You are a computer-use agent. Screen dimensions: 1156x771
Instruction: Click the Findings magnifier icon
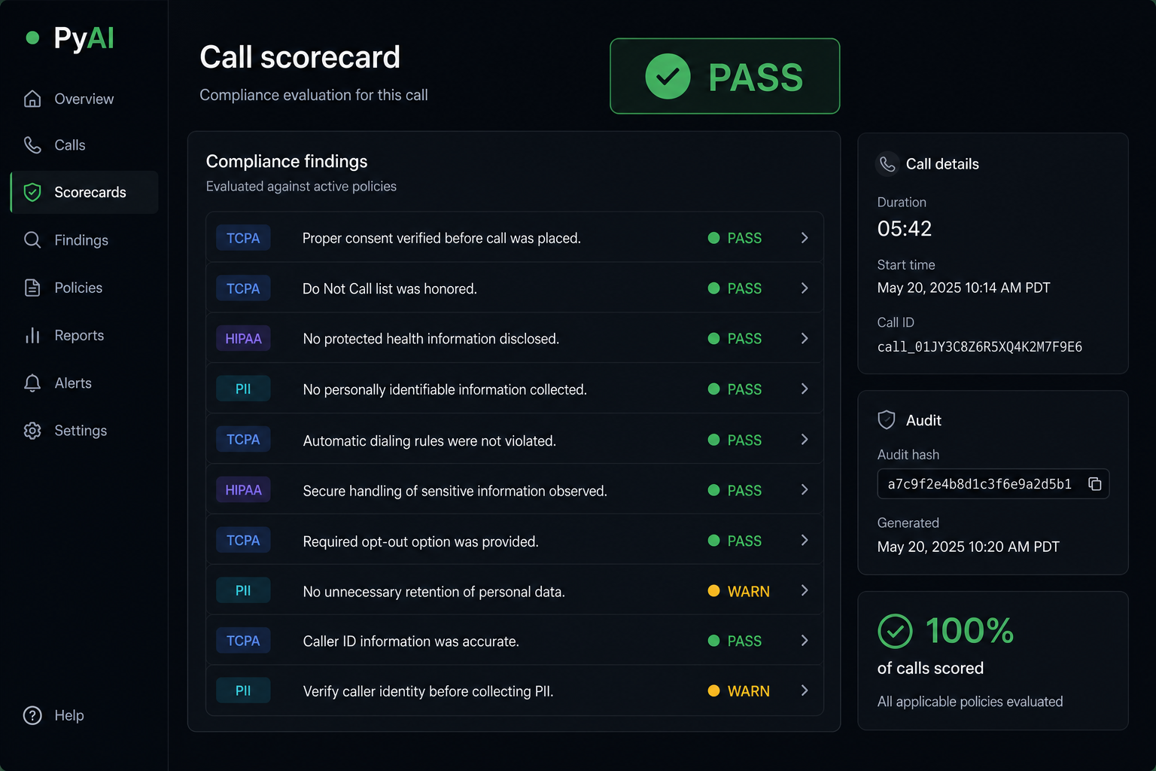click(32, 239)
